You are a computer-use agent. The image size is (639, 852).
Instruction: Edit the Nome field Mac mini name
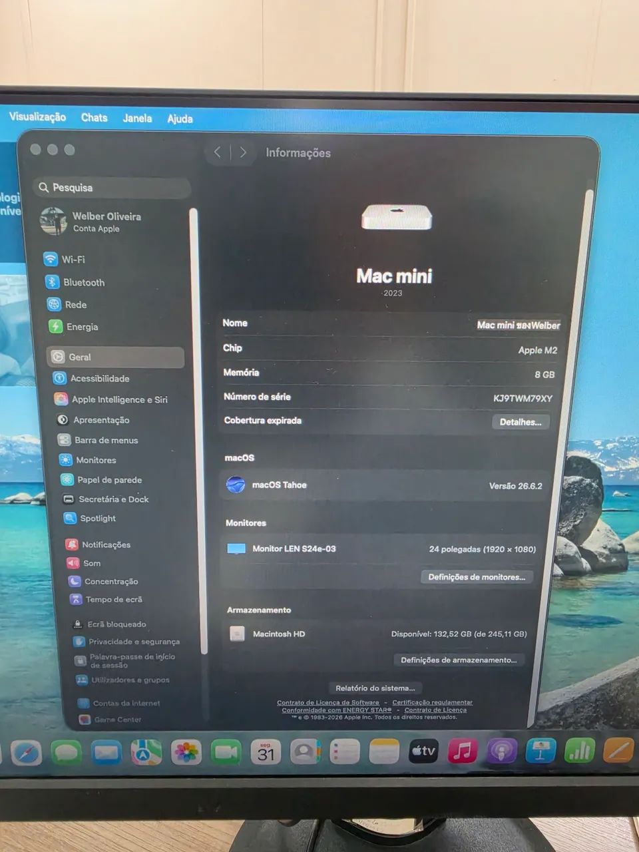pyautogui.click(x=519, y=325)
